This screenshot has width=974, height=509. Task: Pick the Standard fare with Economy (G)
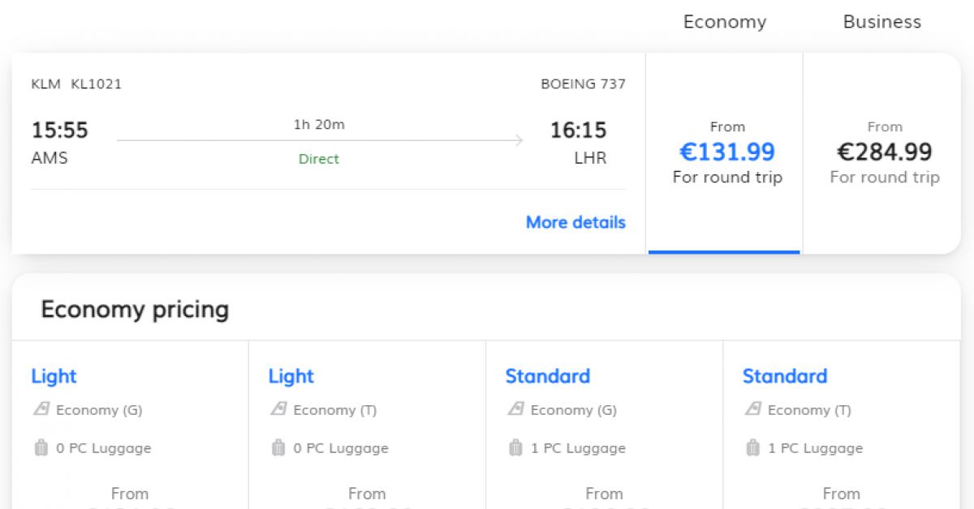pos(547,376)
